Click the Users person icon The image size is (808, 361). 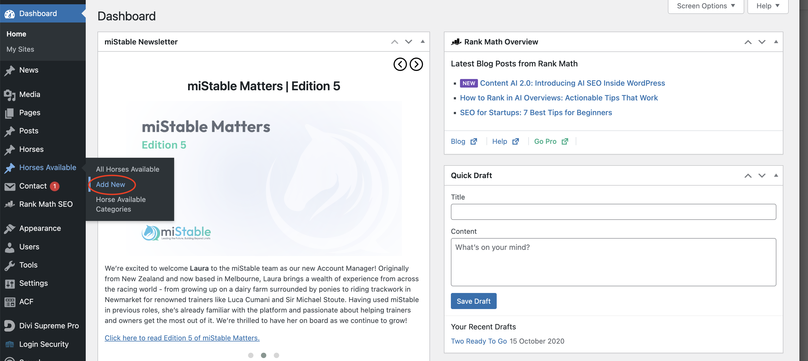tap(10, 247)
